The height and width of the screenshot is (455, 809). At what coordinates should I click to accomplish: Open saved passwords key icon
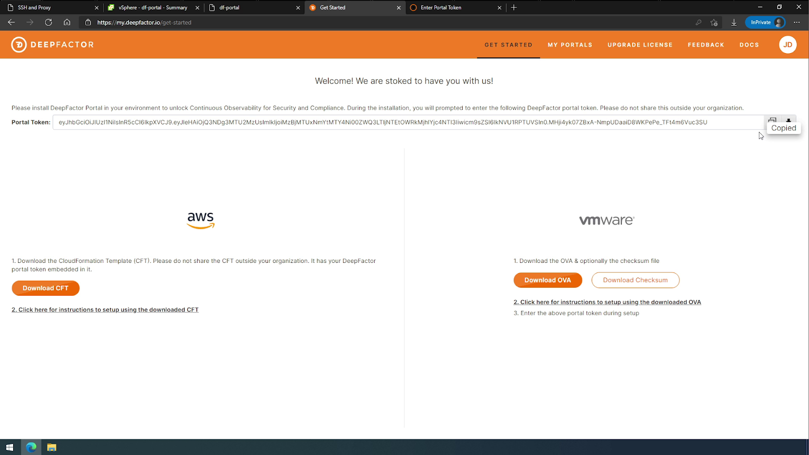[698, 22]
